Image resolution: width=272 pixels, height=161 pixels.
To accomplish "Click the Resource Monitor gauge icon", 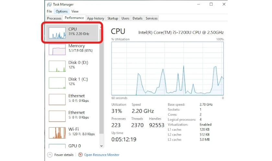I will 80,155.
